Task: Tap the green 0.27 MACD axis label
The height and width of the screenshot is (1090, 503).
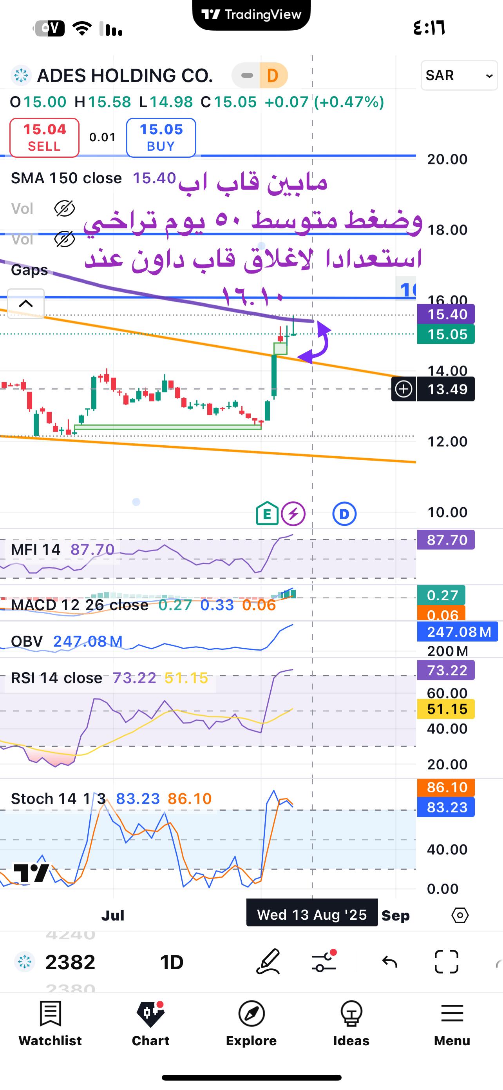Action: coord(441,595)
